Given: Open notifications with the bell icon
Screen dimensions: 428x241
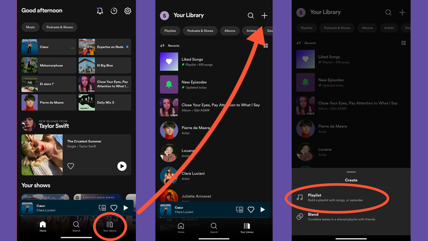Looking at the screenshot, I should [x=100, y=11].
